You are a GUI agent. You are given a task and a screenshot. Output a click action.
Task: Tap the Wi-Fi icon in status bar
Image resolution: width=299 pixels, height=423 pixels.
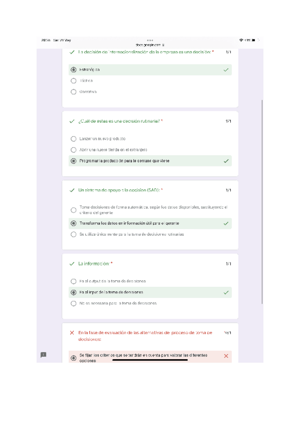click(x=241, y=40)
